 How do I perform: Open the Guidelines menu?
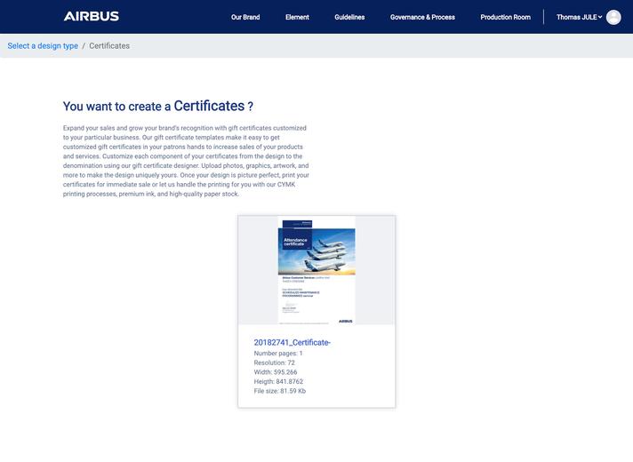(x=349, y=18)
